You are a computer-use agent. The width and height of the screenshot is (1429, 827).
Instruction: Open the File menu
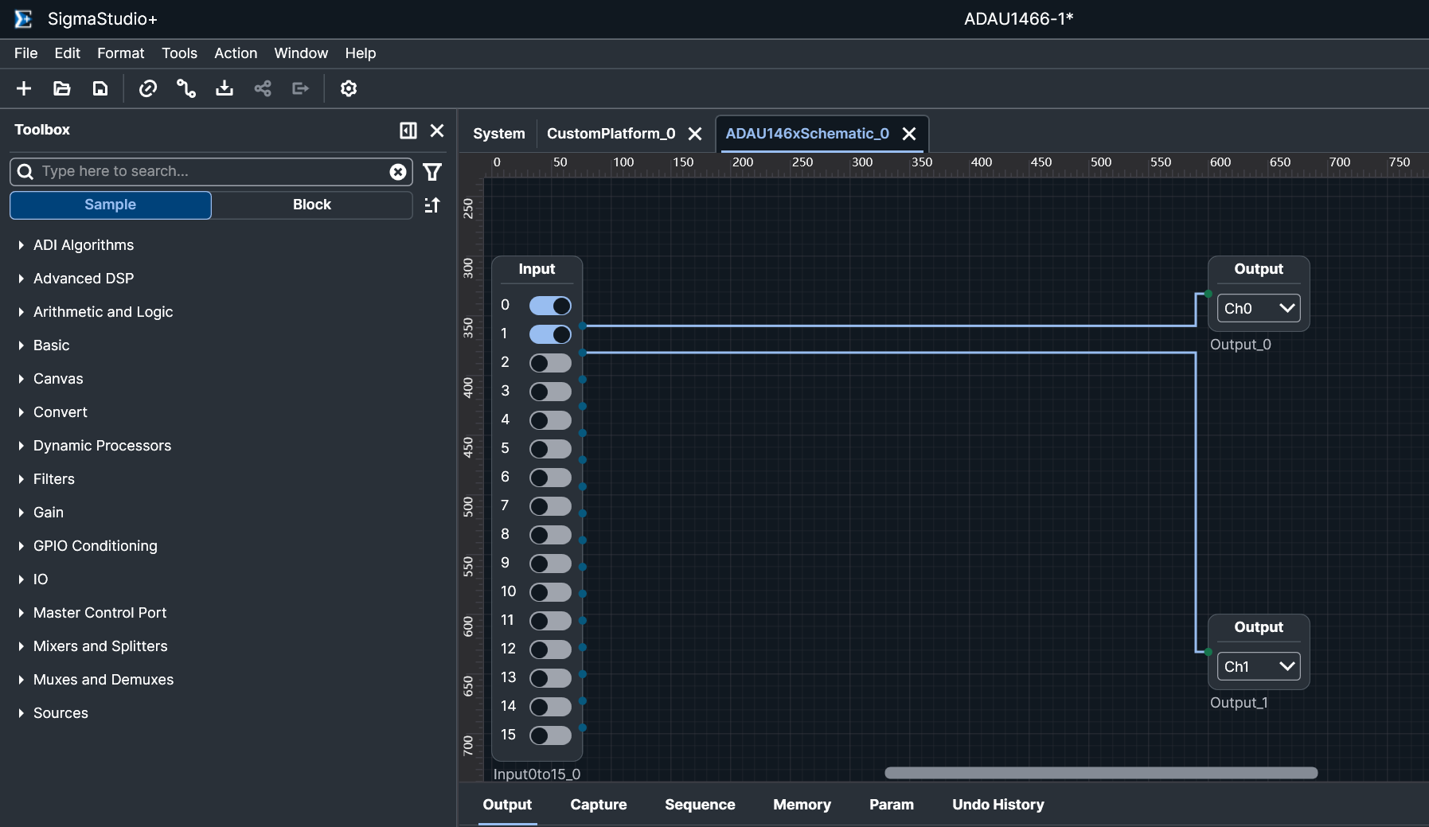26,53
